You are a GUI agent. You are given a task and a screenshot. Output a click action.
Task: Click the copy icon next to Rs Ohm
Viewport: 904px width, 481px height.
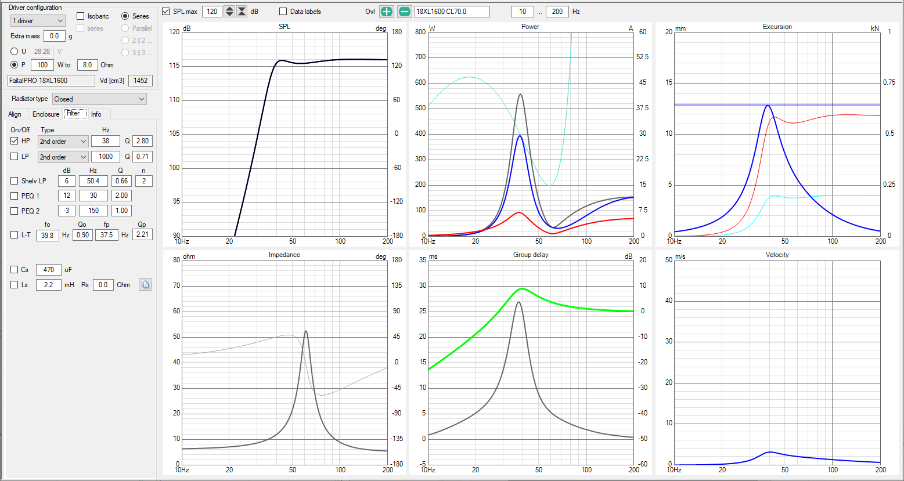pos(145,284)
